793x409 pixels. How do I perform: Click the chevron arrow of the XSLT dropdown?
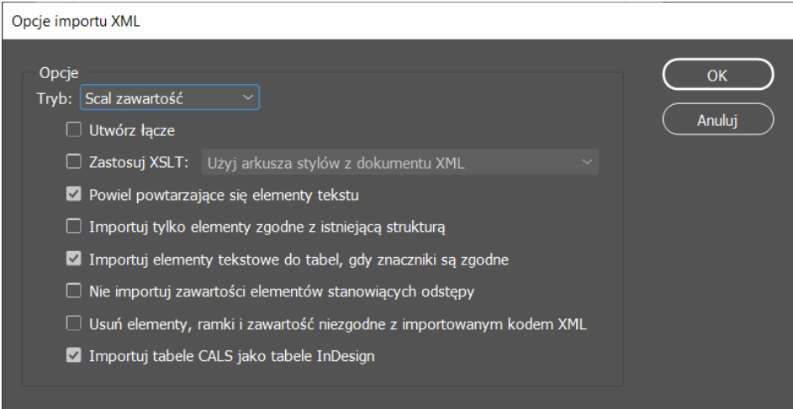pyautogui.click(x=586, y=163)
